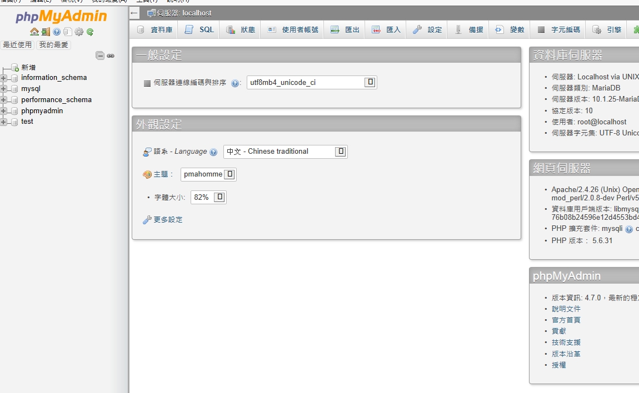Click database icon next to mysql
This screenshot has height=393, width=639.
tap(14, 89)
